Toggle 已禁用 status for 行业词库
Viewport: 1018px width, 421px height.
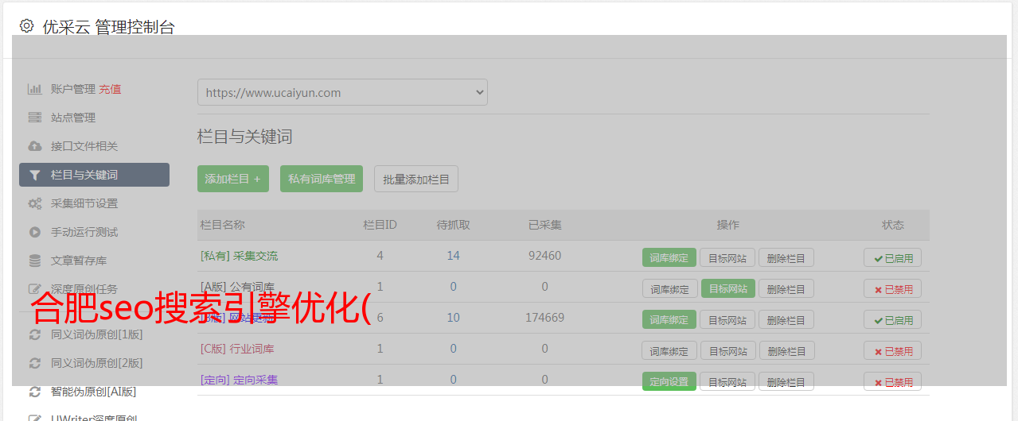pyautogui.click(x=893, y=350)
